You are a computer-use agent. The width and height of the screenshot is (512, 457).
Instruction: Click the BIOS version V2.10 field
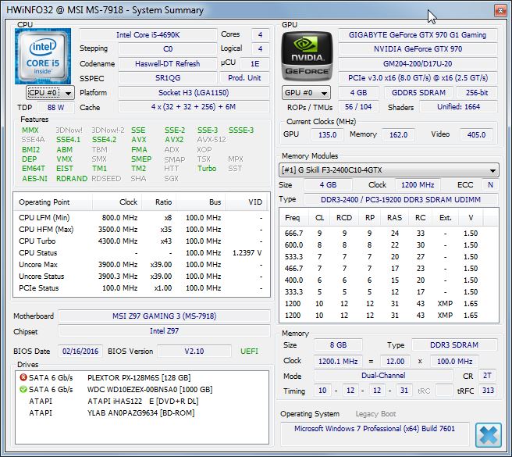pyautogui.click(x=194, y=351)
